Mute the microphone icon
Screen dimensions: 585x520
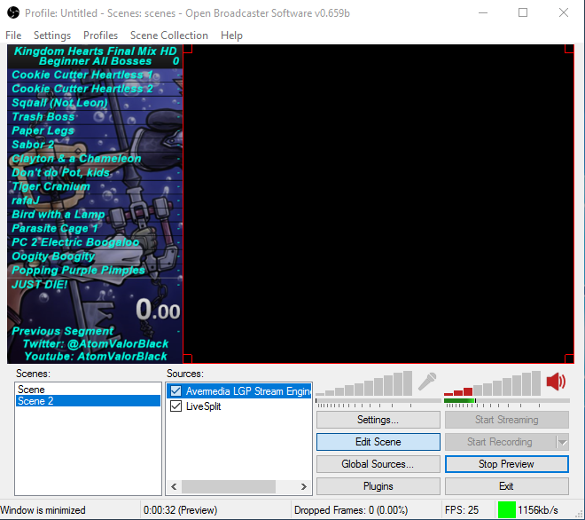(x=427, y=382)
